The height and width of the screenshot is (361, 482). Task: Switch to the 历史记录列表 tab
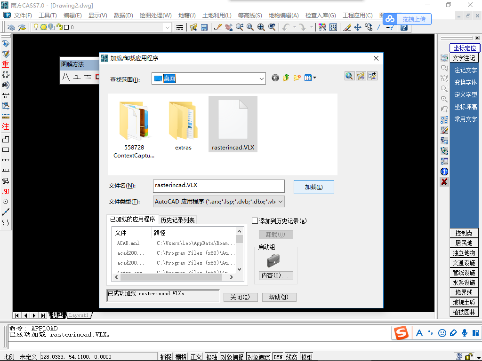coord(177,220)
